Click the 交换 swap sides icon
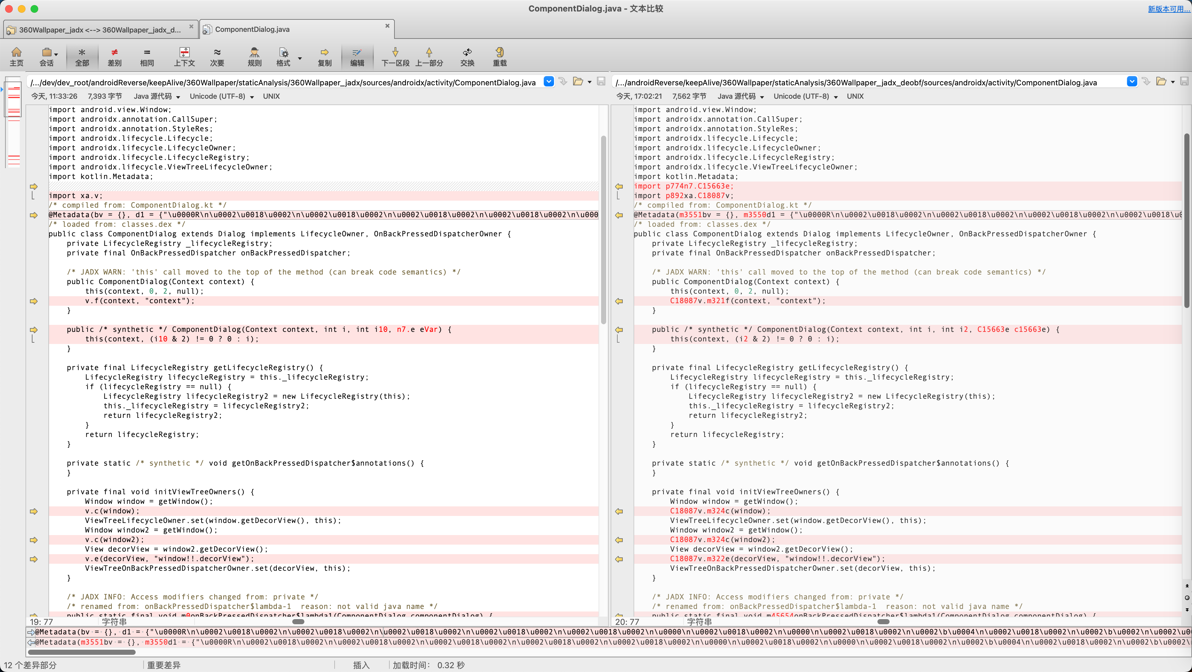The image size is (1192, 672). 467,52
